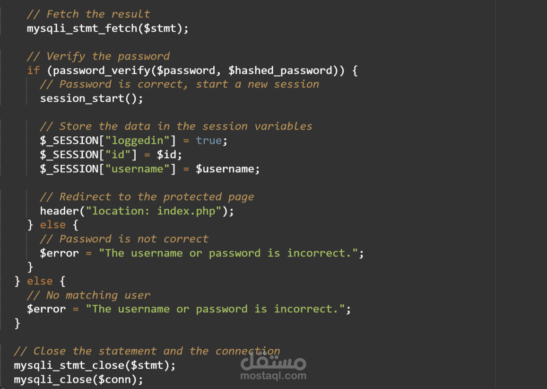Click the outer else keyword

click(40, 281)
